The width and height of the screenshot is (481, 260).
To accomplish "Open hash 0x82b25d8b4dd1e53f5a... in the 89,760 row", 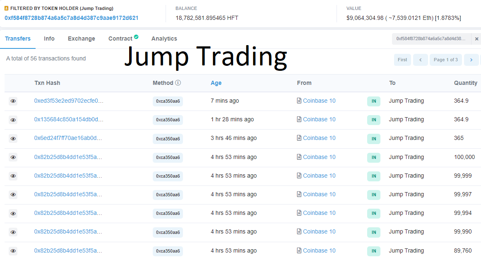I will (68, 251).
